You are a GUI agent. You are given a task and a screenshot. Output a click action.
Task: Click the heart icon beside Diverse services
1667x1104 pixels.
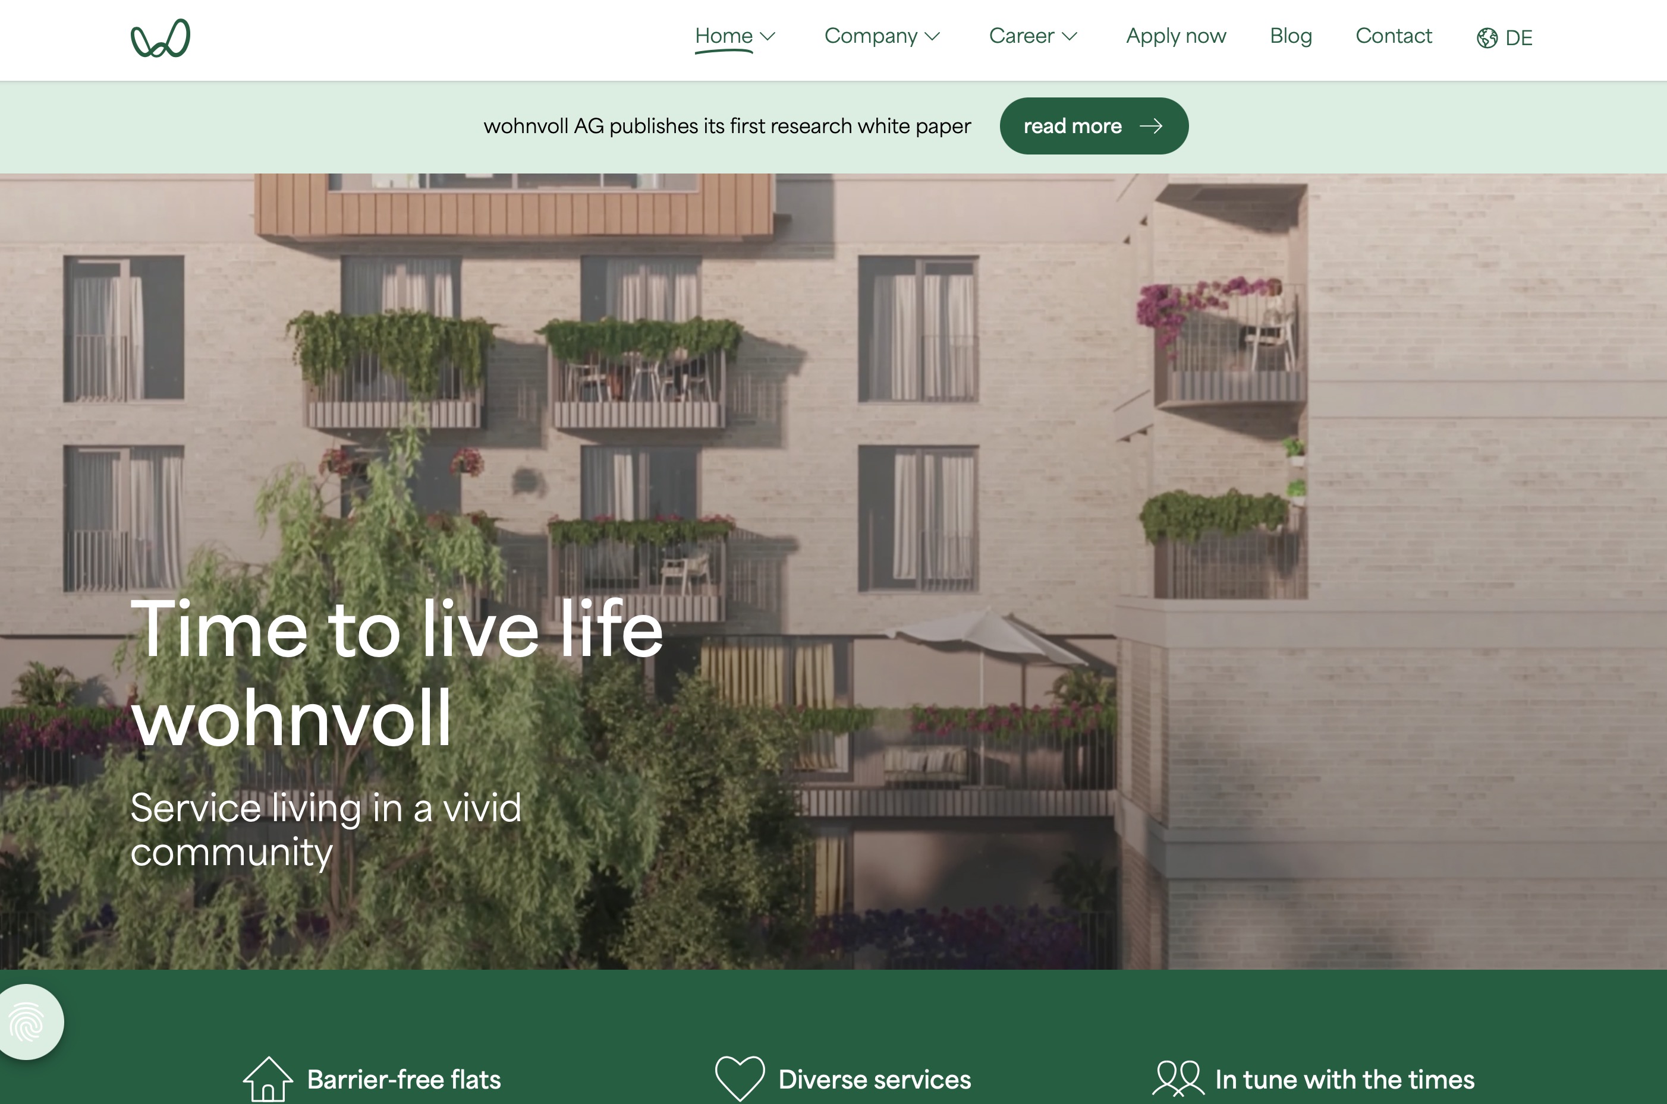[740, 1078]
